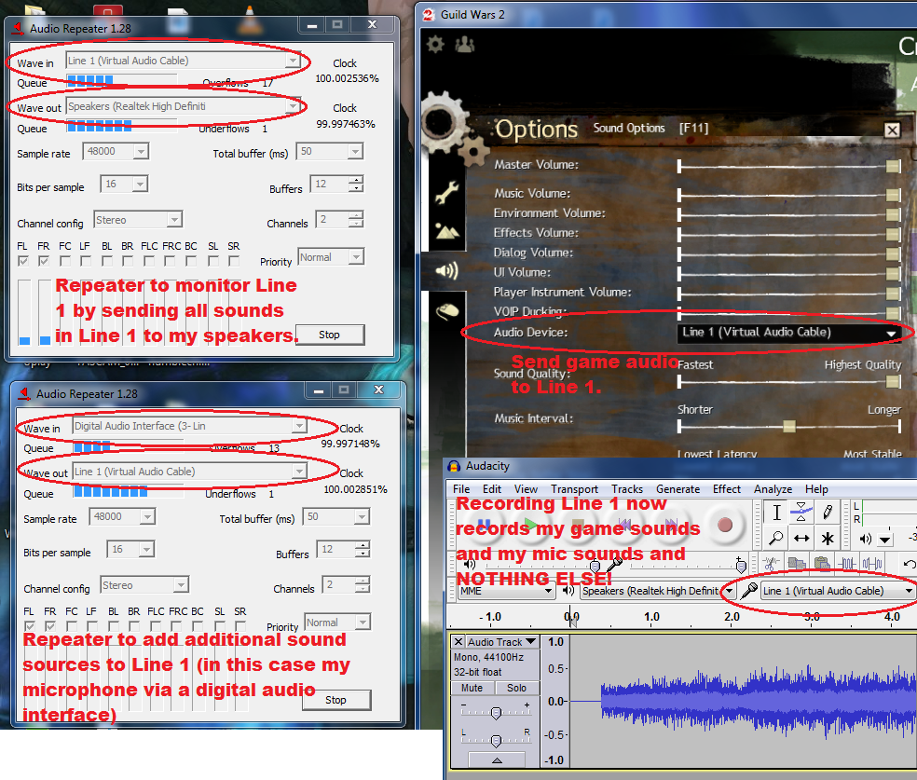Open the mouse Control Options tab
This screenshot has height=780, width=917.
446,310
